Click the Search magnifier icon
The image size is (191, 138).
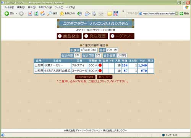coord(49,13)
